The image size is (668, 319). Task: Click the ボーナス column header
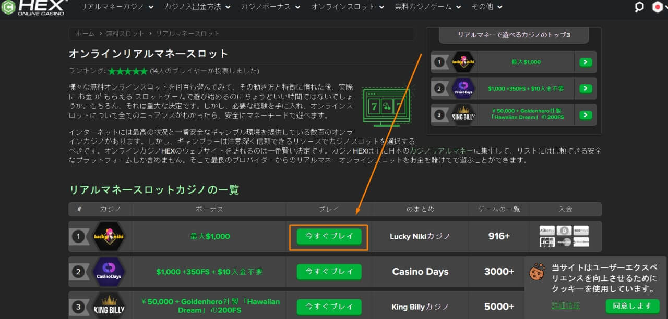[x=210, y=209]
